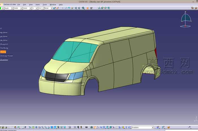
Task: Select the Pan cross-arrows icon
Action: click(x=36, y=127)
